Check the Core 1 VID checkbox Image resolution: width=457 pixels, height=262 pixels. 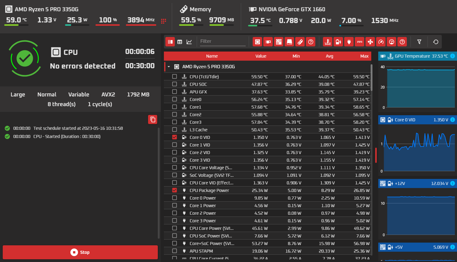click(x=175, y=145)
